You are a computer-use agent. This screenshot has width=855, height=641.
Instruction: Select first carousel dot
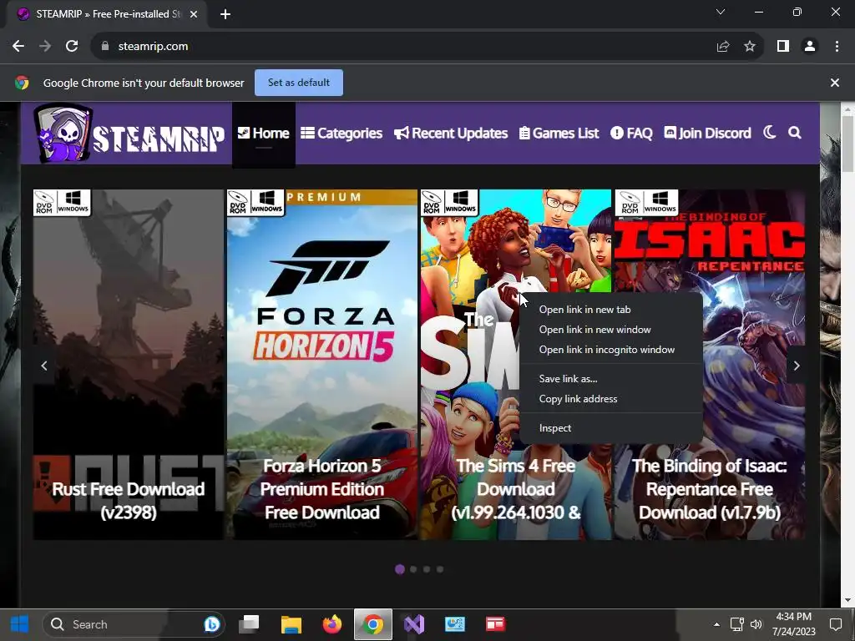pos(400,569)
